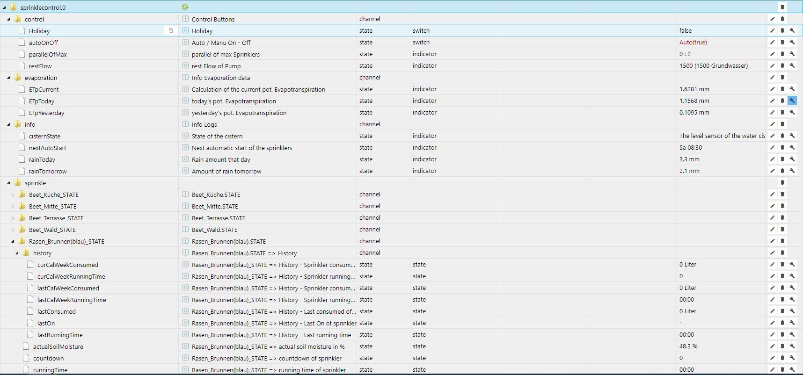
Task: Open custom settings wrench for Holiday
Action: tap(792, 30)
